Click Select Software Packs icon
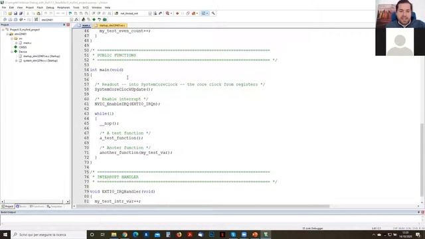The width and height of the screenshot is (425, 239). click(x=100, y=19)
